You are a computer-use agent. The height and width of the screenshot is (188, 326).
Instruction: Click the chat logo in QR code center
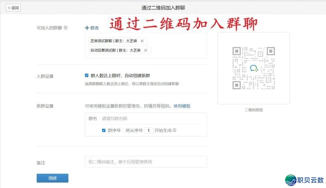tap(254, 68)
